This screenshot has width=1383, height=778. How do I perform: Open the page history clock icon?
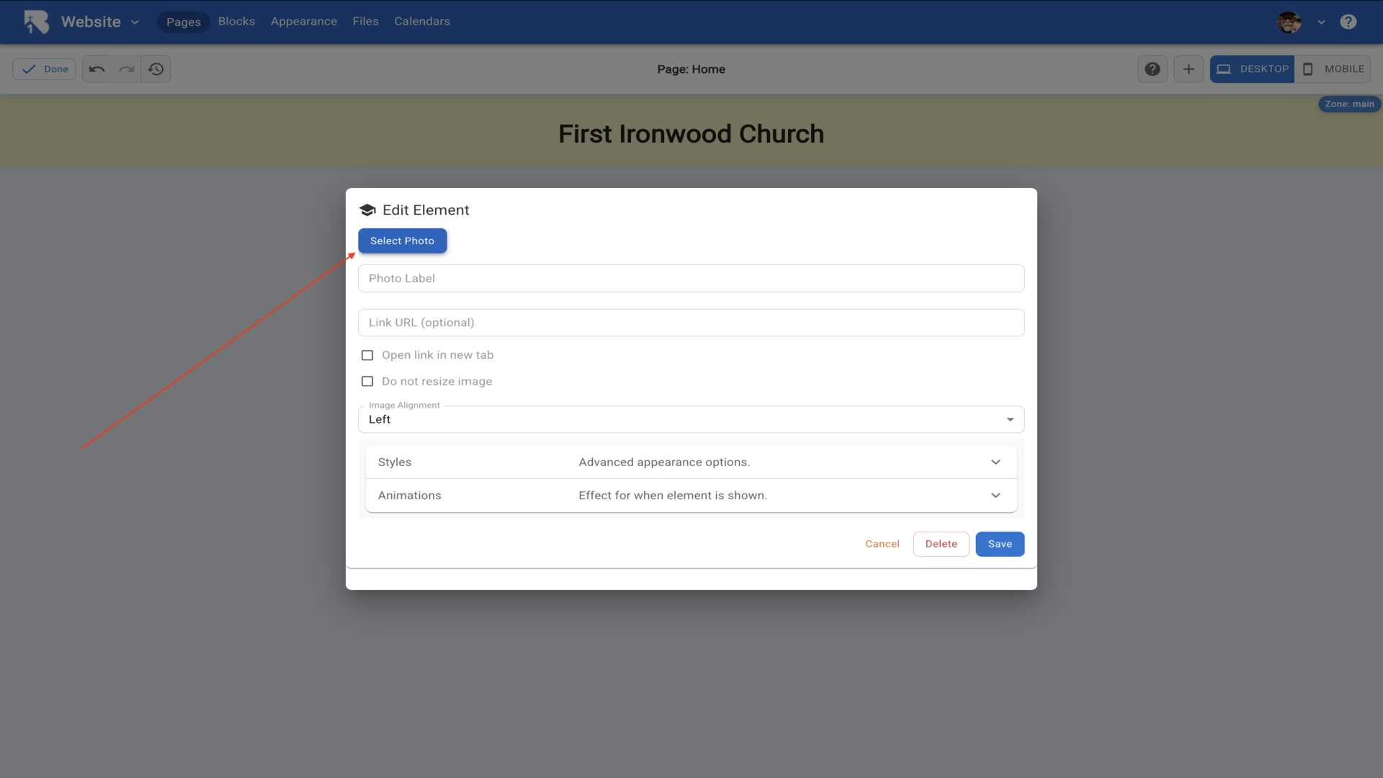[x=156, y=69]
